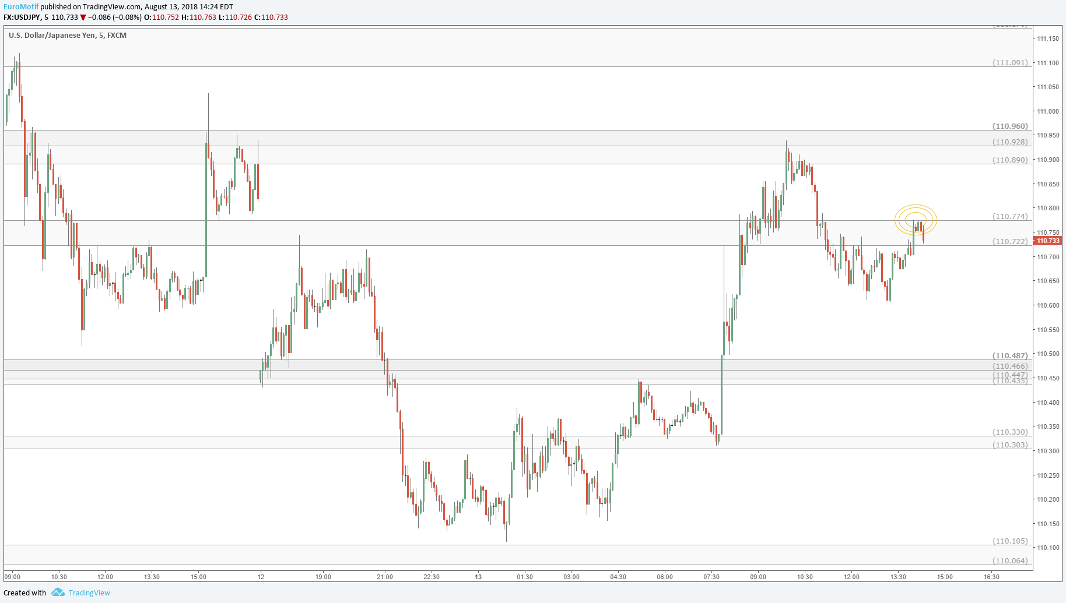Click the 110.500 price axis tick

(1048, 354)
